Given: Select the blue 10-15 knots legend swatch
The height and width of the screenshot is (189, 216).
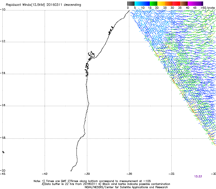Looking at the screenshot, I should coord(146,3).
